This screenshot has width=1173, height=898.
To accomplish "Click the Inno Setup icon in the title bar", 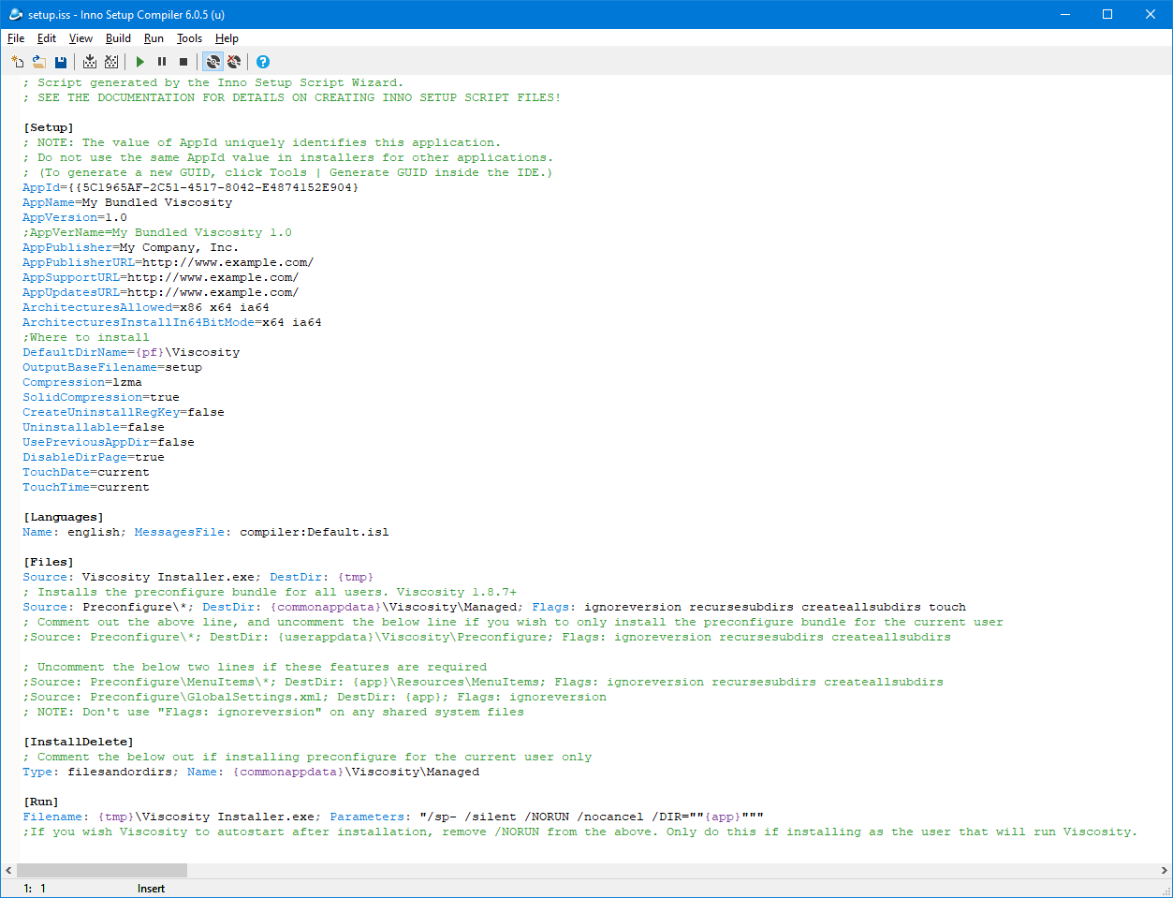I will click(x=15, y=15).
